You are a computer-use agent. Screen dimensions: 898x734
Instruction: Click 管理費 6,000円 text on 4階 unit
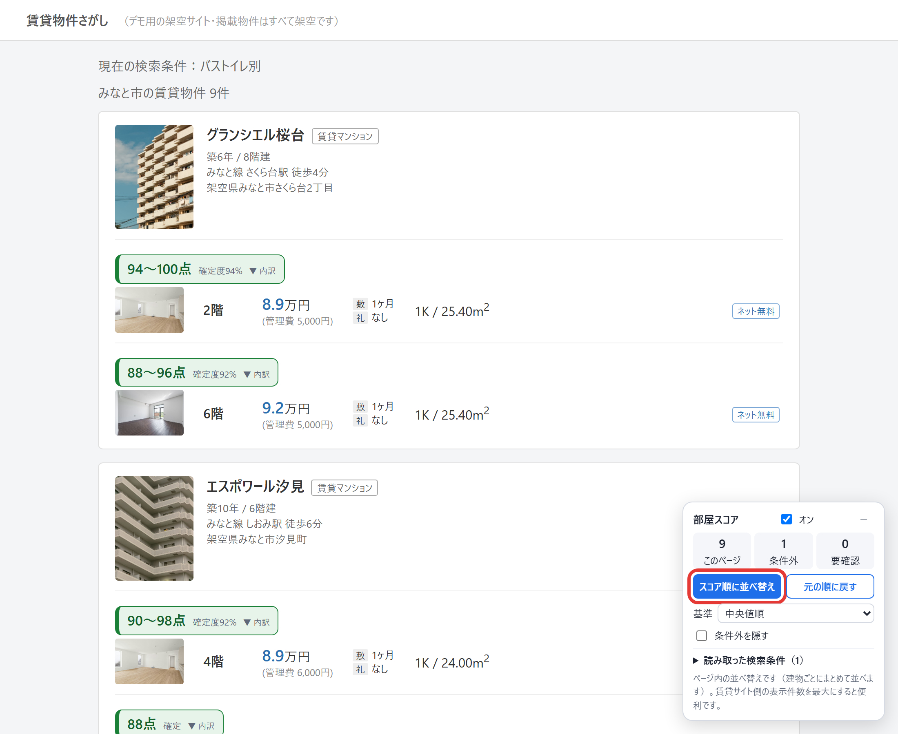(298, 672)
